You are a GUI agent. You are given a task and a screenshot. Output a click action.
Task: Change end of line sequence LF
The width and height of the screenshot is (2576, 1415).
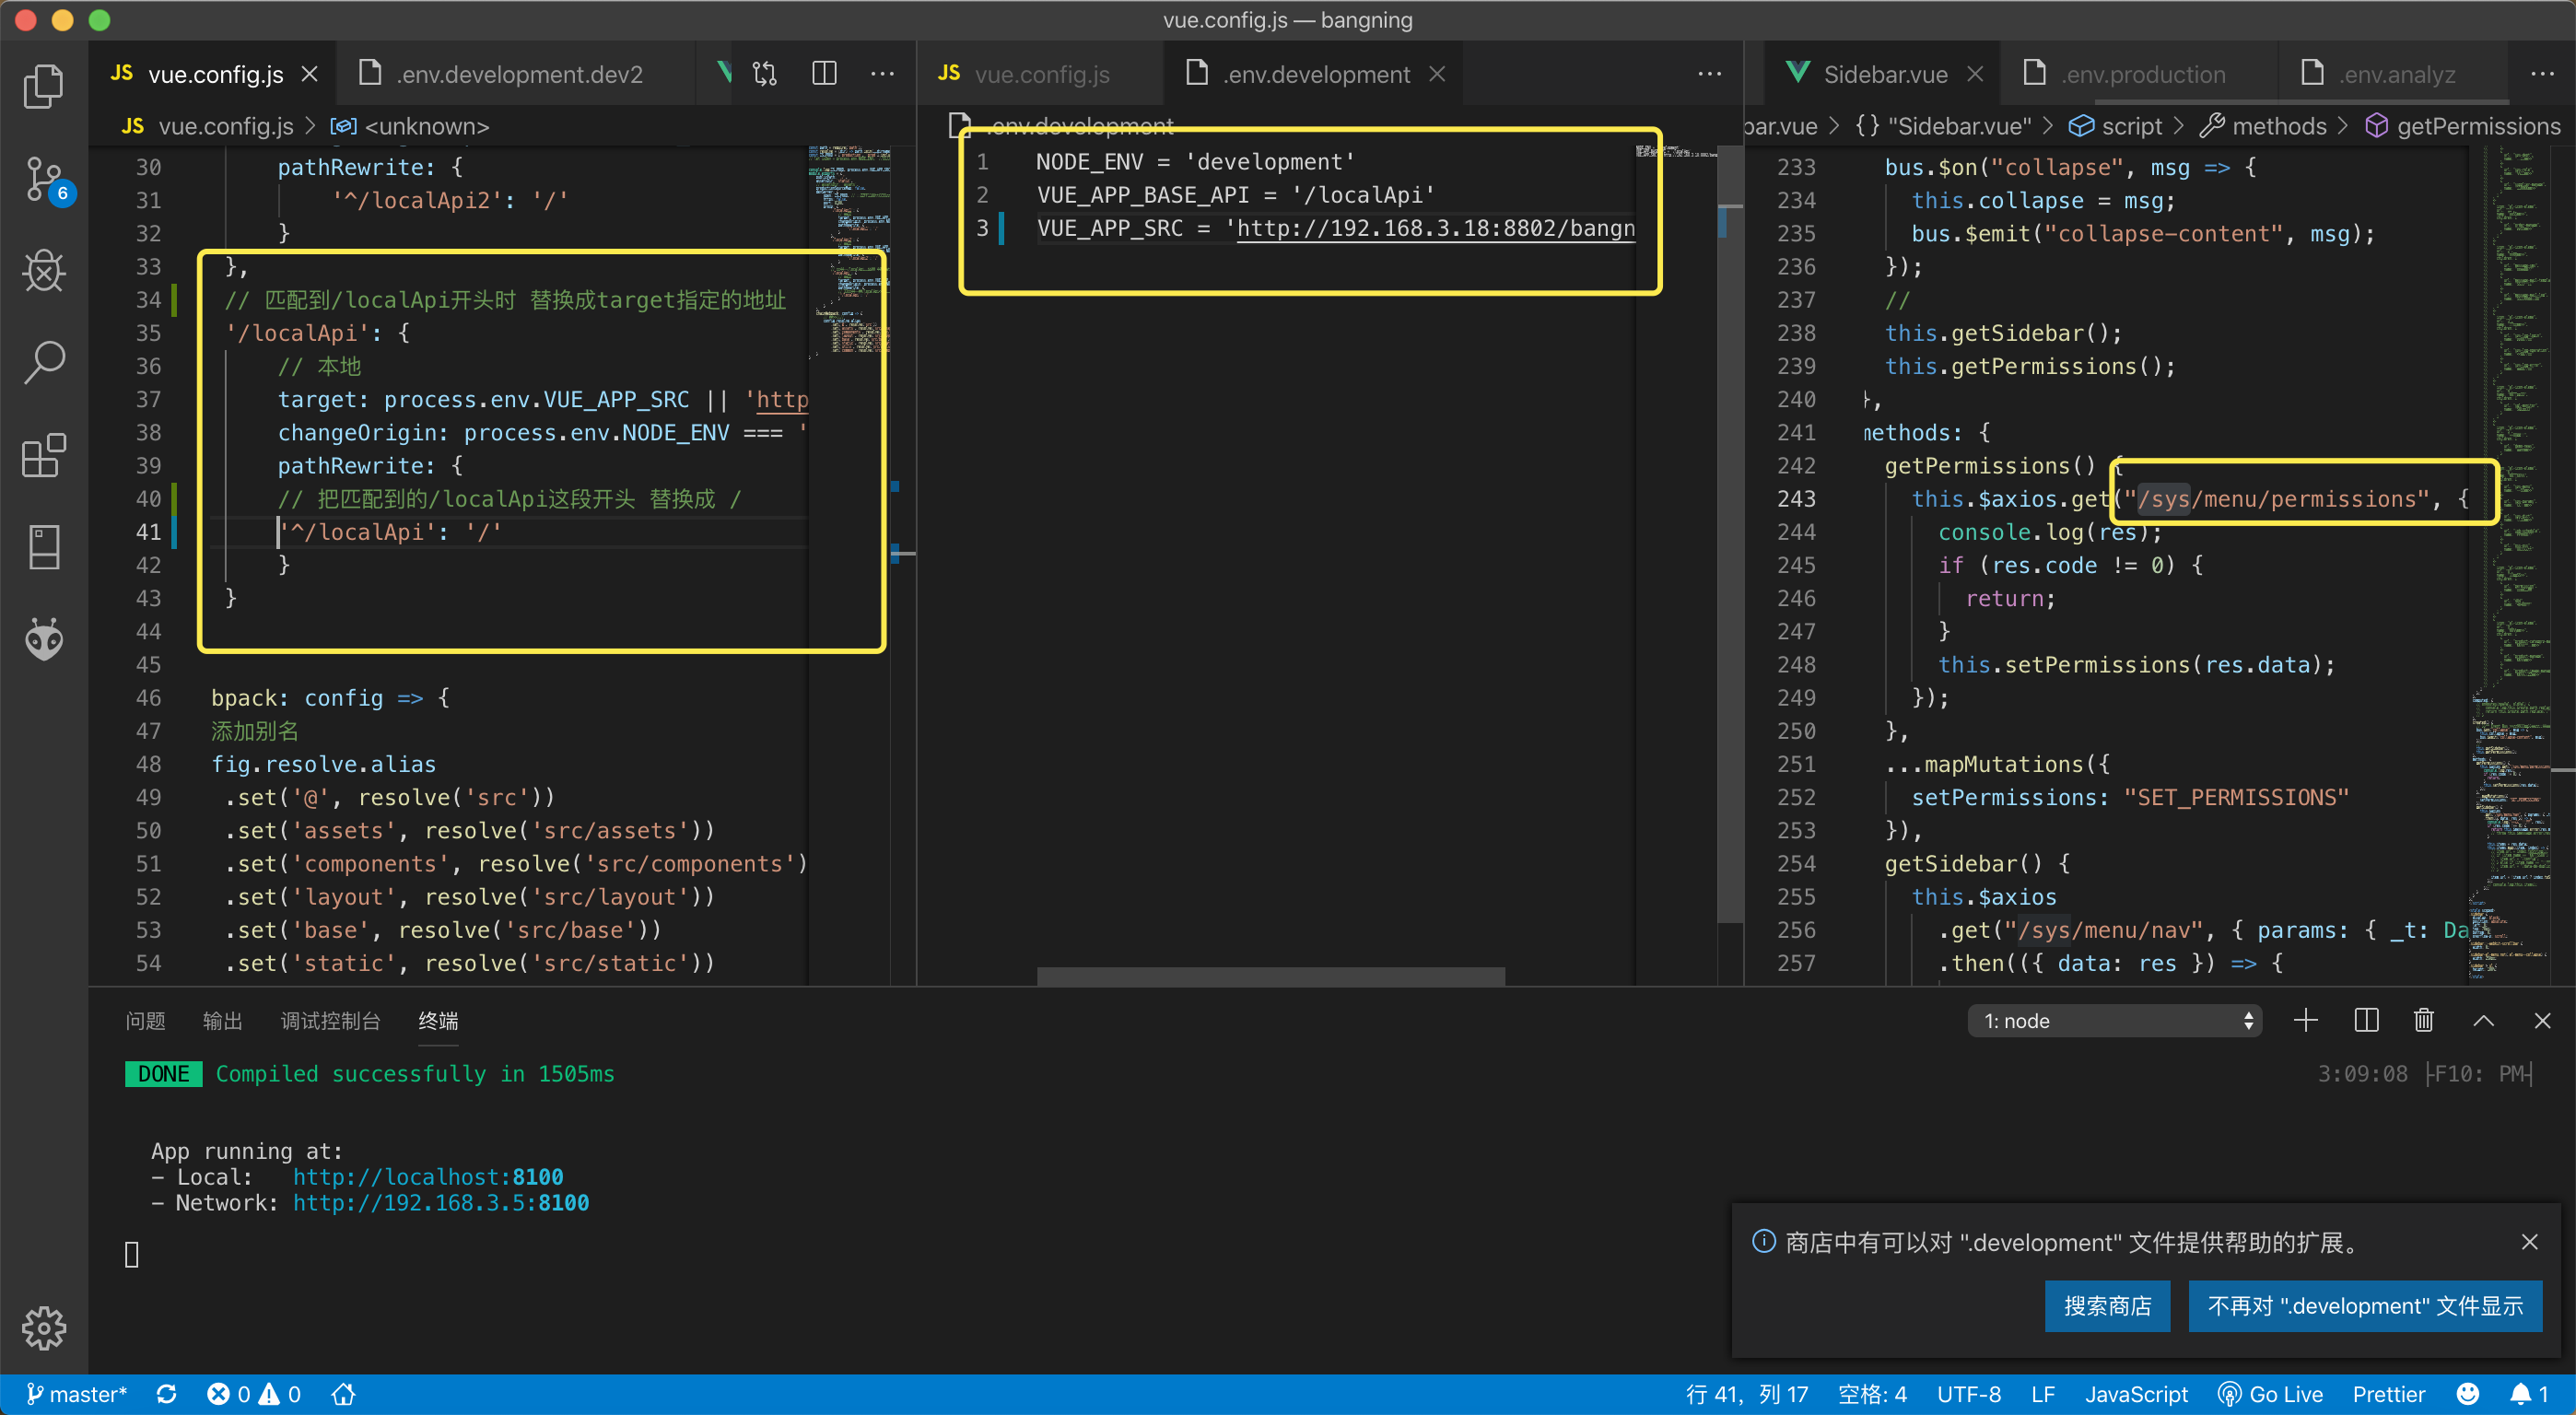pyautogui.click(x=2042, y=1394)
